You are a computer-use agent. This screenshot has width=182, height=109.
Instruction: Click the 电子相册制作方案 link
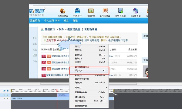(x=118, y=40)
